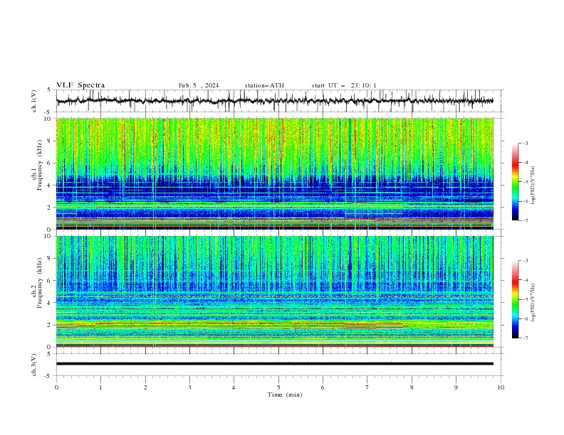564x435 pixels.
Task: Click the time axis tick label 4
Action: [x=234, y=387]
